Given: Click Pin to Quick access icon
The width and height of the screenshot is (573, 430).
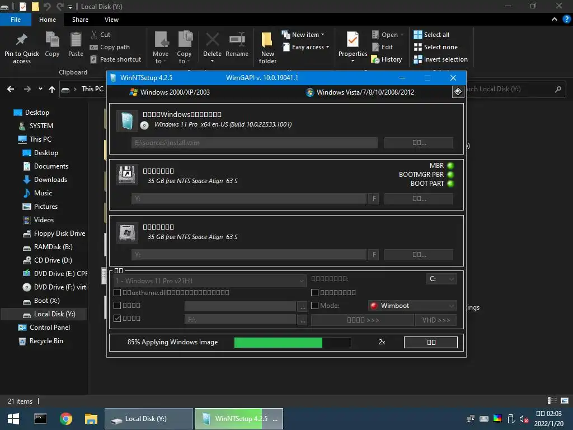Looking at the screenshot, I should pyautogui.click(x=22, y=40).
